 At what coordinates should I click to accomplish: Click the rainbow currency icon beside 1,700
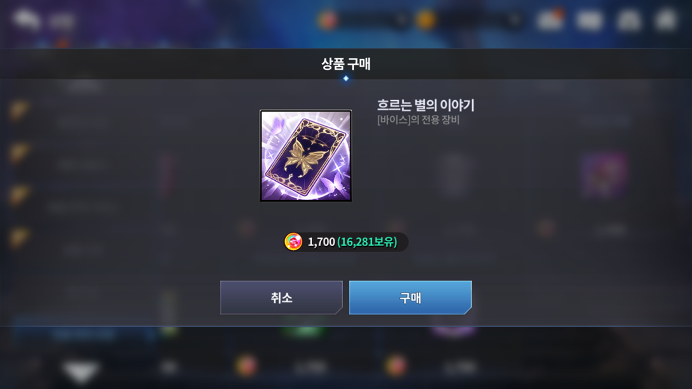coord(293,242)
